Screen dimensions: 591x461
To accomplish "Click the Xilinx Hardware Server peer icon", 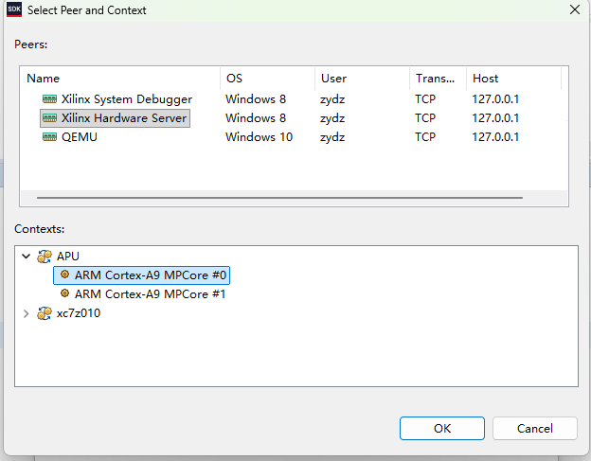I will tap(49, 118).
